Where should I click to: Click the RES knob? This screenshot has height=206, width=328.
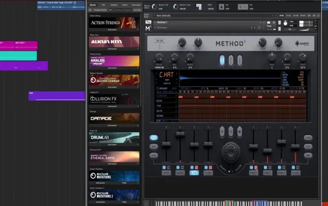(174, 57)
